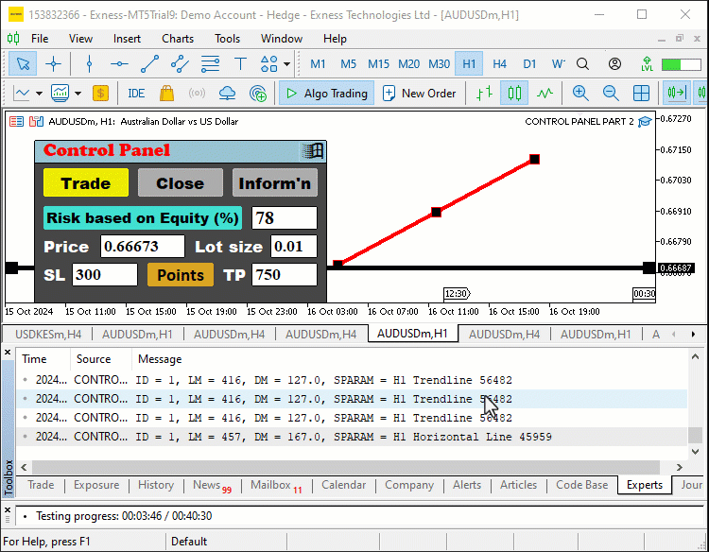This screenshot has height=552, width=709.
Task: Open the Experts tab in Toolbox
Action: [x=645, y=485]
